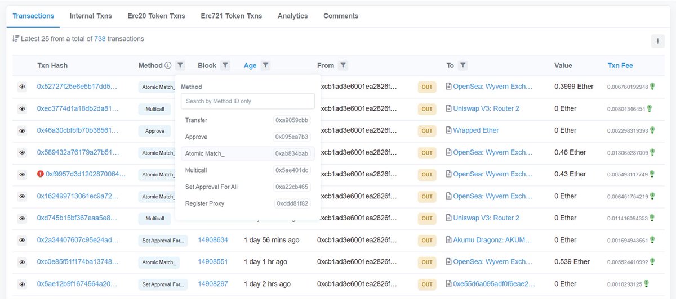The width and height of the screenshot is (676, 299).
Task: Switch to the Internal Txns tab
Action: point(90,16)
